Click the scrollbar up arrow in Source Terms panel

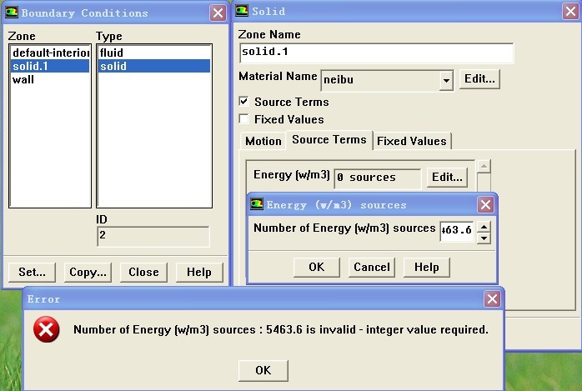coord(484,166)
